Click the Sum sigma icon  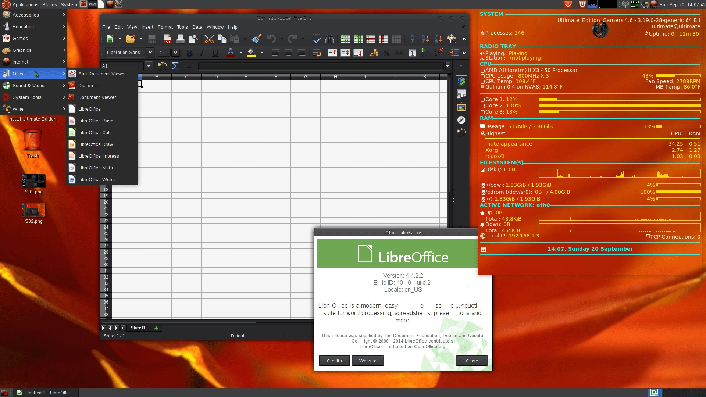coord(175,66)
